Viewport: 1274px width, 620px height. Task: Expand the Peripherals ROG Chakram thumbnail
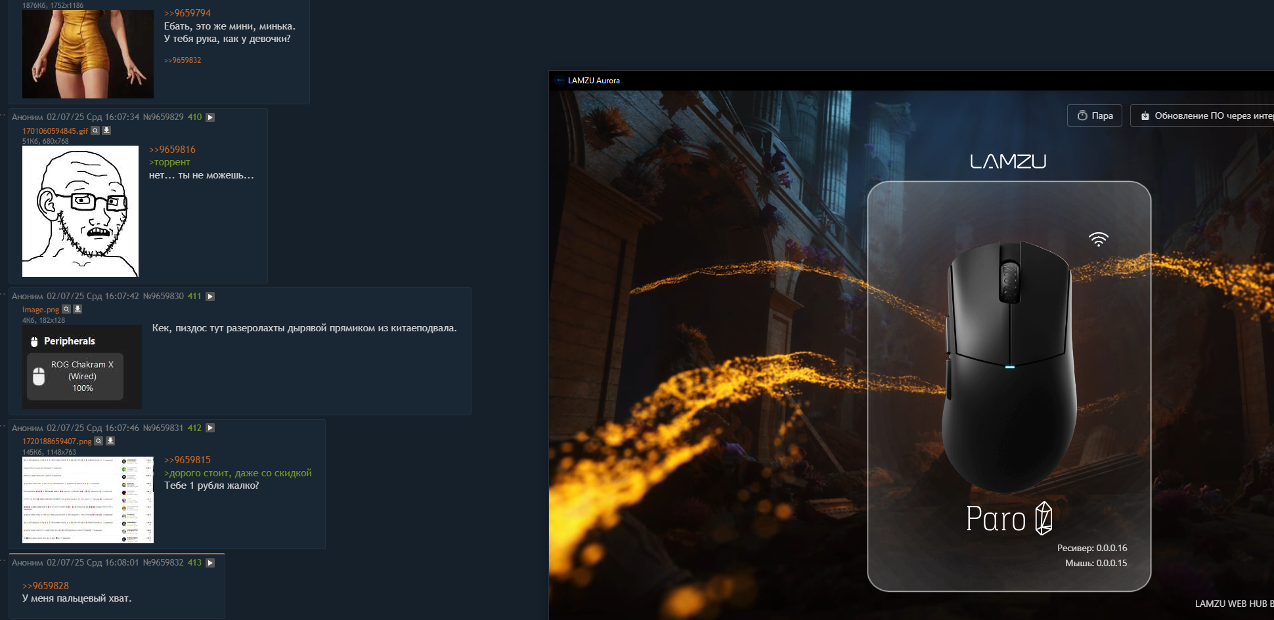[x=82, y=367]
